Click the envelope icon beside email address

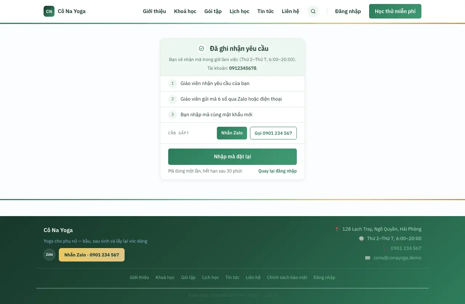pos(368,258)
